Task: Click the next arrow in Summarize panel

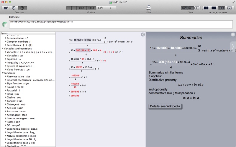Action: point(233,46)
